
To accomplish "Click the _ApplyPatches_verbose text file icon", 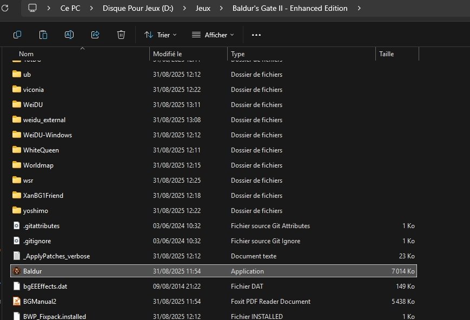I will coord(17,256).
